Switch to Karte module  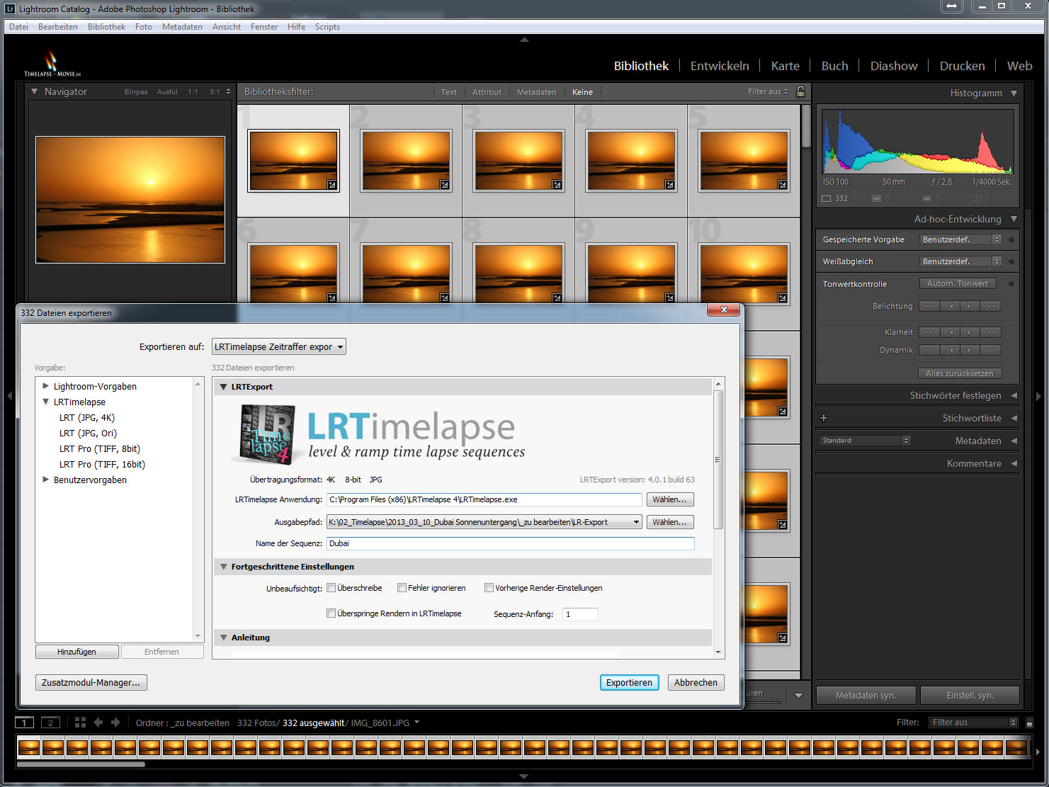[x=785, y=66]
